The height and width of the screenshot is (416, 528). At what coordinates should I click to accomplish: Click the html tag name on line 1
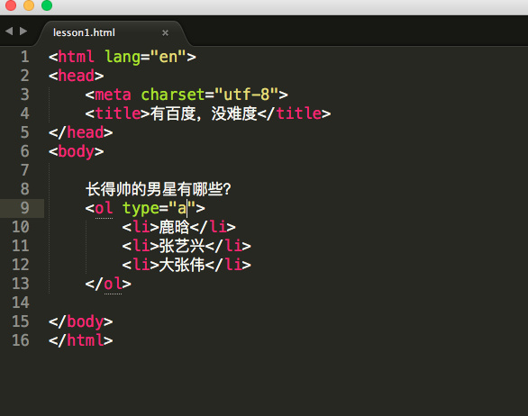[x=76, y=57]
